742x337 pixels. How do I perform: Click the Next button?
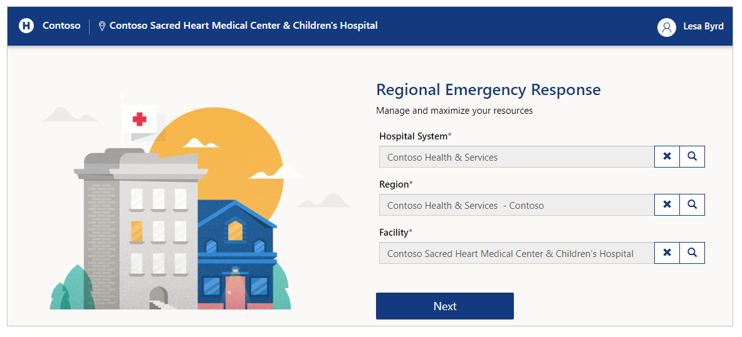pos(445,306)
